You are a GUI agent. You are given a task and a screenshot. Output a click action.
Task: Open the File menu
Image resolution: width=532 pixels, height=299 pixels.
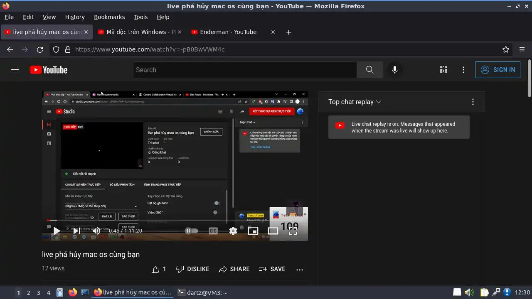[x=9, y=17]
